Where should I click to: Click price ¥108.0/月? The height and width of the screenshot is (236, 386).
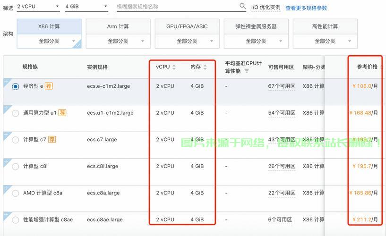click(x=365, y=86)
